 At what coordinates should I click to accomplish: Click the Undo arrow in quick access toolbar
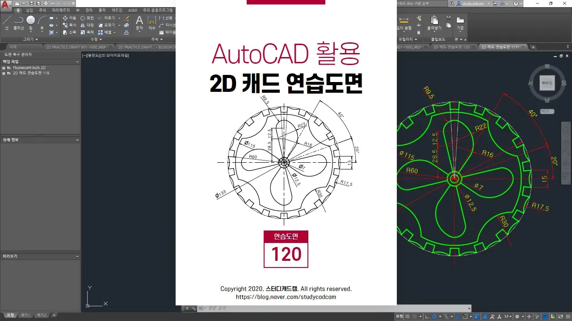(53, 3)
